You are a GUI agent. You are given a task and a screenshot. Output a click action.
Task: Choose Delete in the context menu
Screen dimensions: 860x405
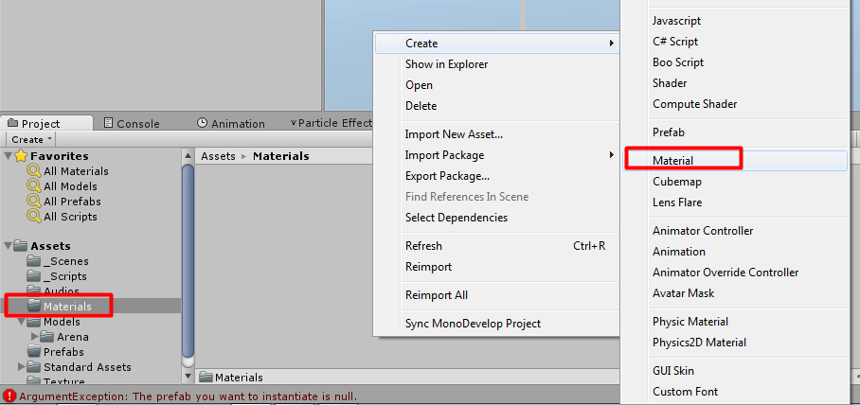pyautogui.click(x=421, y=106)
